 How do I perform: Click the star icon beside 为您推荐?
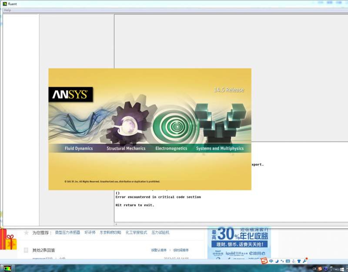pyautogui.click(x=26, y=233)
